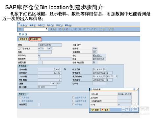Click the quant number 400000015
The height and width of the screenshot is (119, 158).
(x=99, y=59)
